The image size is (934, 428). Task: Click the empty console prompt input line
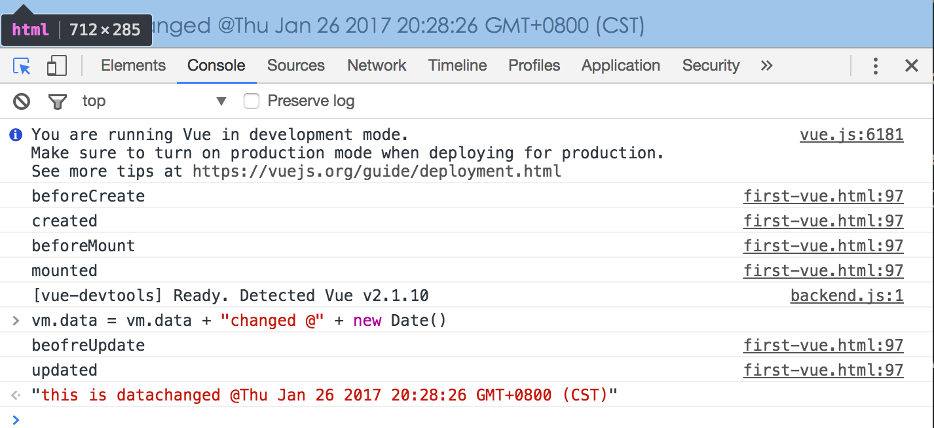point(458,419)
